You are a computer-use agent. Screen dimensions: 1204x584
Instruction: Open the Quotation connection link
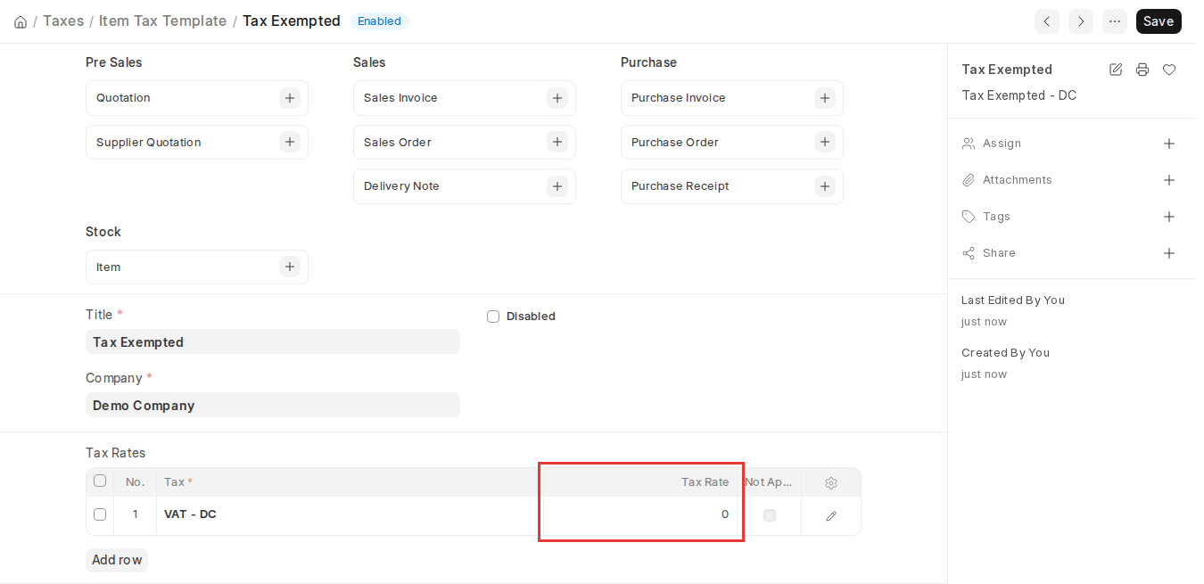tap(123, 98)
